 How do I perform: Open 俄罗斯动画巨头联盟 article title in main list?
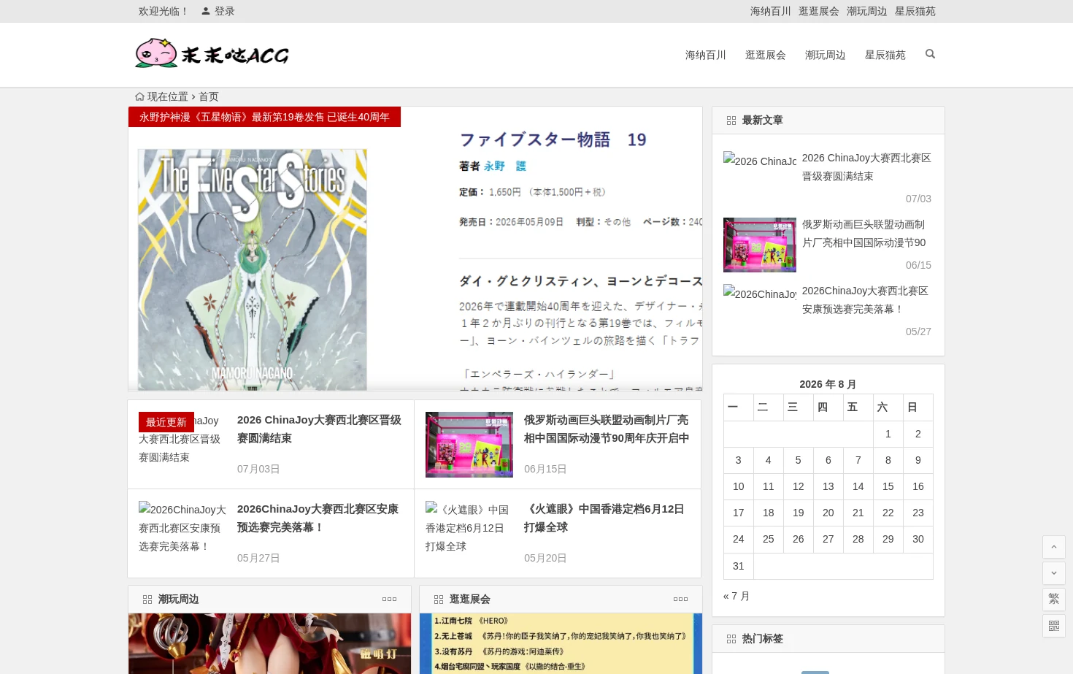point(607,429)
